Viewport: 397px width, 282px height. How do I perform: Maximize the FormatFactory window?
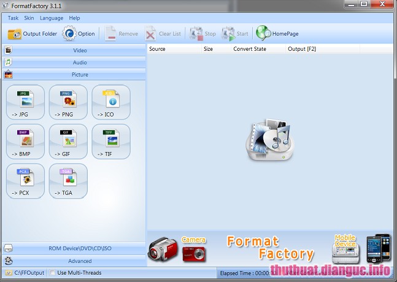364,4
